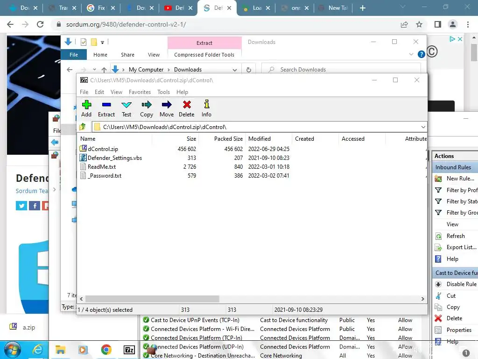The image size is (478, 359).
Task: Open the Explorer recent locations dropdown
Action: [x=94, y=70]
